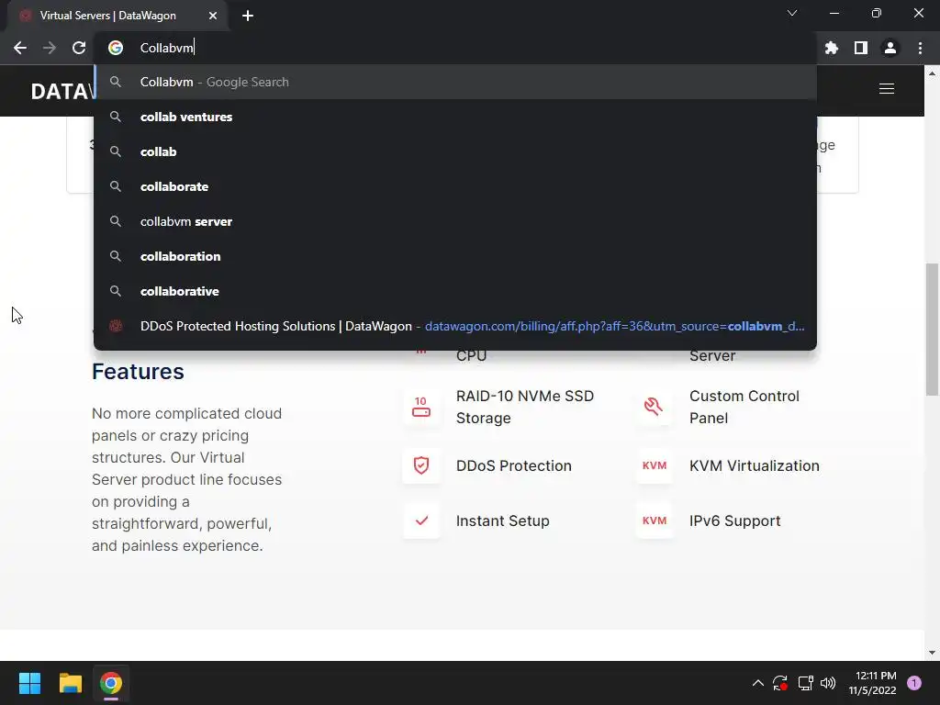
Task: Click the scrollbar down arrow
Action: coord(932,653)
